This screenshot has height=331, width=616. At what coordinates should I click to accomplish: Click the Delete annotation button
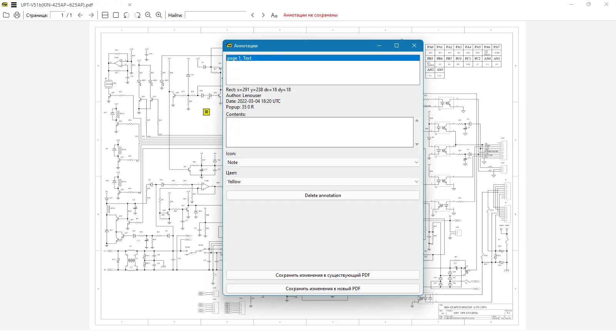tap(323, 196)
